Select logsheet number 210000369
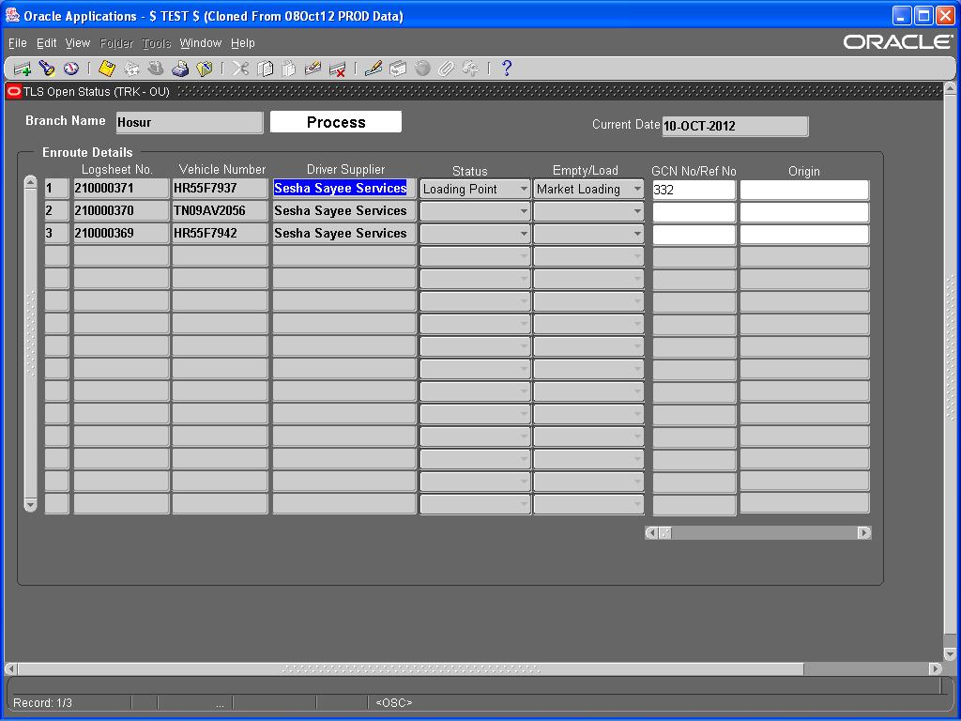This screenshot has height=721, width=961. point(121,234)
